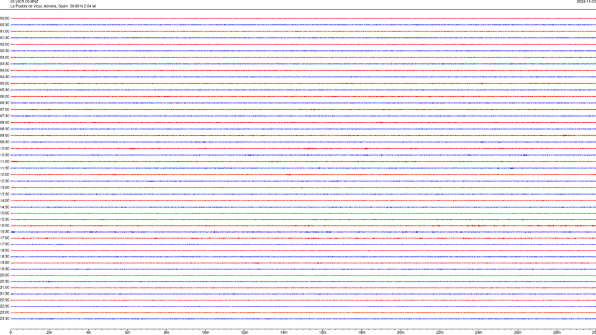Click the 15:30 row label
Screen dimensions: 596x335
click(4, 220)
